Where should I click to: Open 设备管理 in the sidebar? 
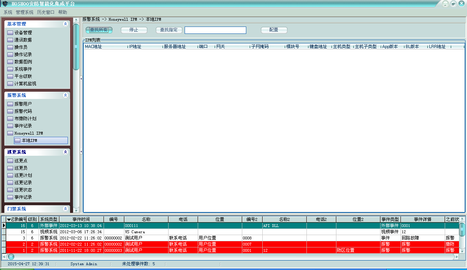point(23,33)
